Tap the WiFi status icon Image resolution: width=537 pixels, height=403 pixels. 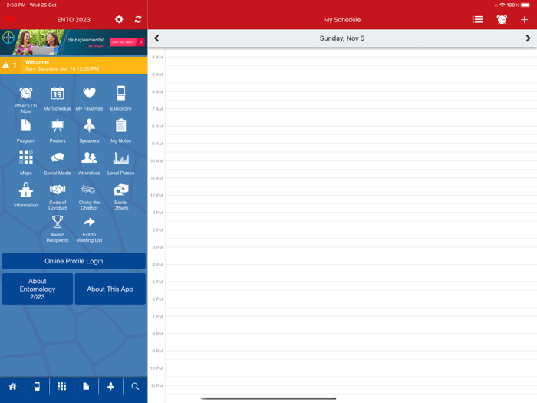(502, 5)
